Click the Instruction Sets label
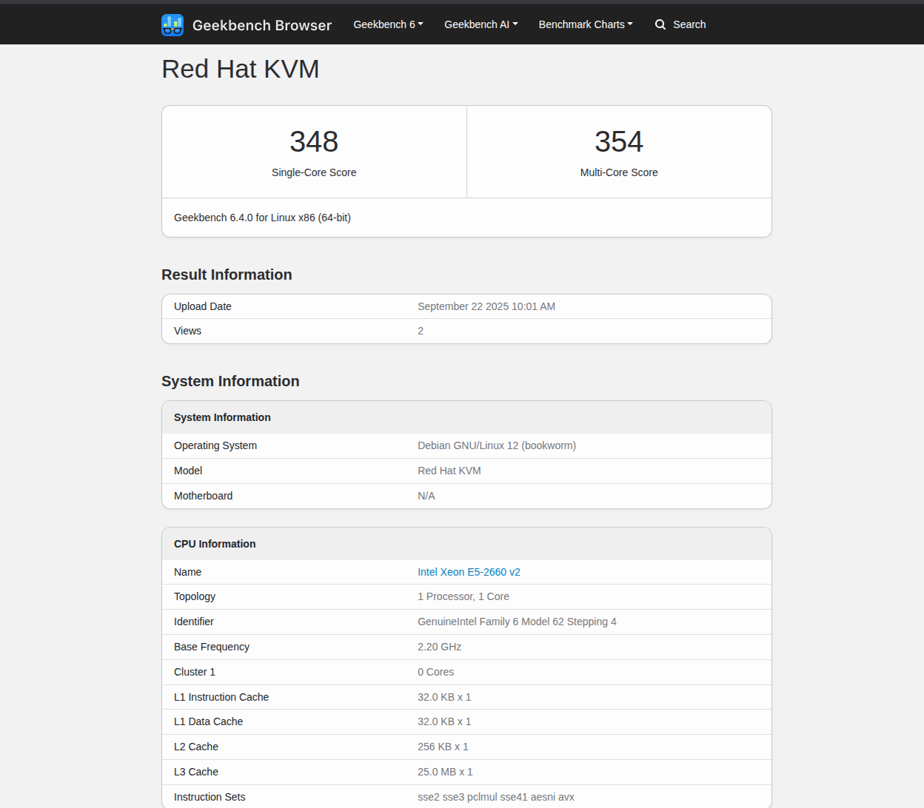The height and width of the screenshot is (808, 924). [210, 797]
